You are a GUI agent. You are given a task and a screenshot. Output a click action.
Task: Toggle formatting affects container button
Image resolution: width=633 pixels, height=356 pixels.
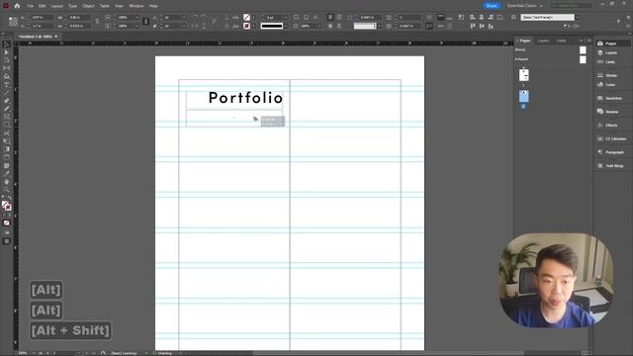click(4, 216)
